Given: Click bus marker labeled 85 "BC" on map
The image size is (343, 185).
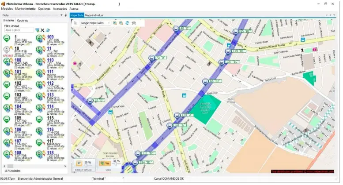Looking at the screenshot, I should (236, 32).
